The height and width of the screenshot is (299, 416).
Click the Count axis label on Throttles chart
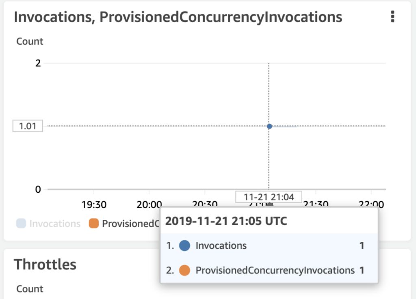[30, 289]
